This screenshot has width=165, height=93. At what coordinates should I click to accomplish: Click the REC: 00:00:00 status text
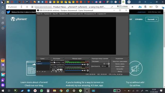[102, 74]
